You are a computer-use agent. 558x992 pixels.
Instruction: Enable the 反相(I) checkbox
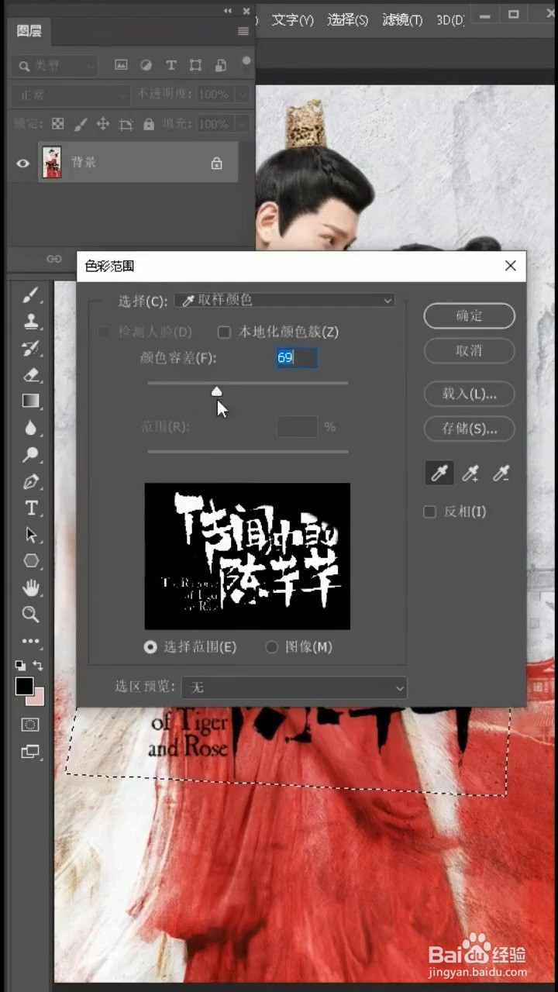click(x=429, y=512)
